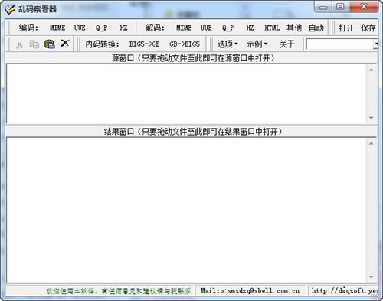Encode with MIME under 编码
Screen dimensions: 383x301
(57, 28)
